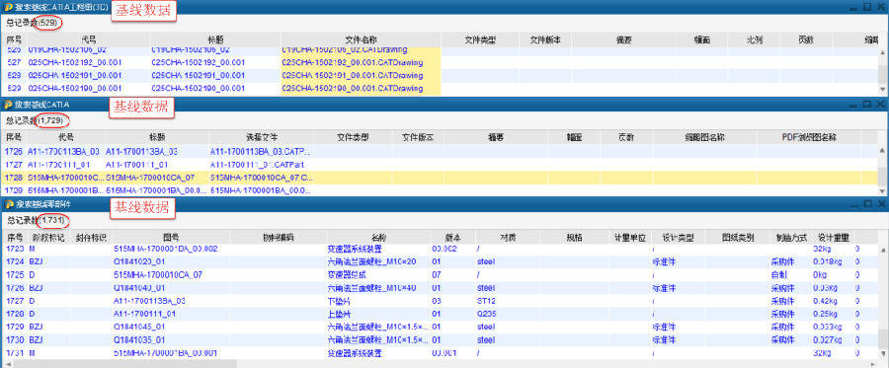Select file 025CHA-1502192_00.001.CATDrawing
This screenshot has width=889, height=368.
click(352, 62)
